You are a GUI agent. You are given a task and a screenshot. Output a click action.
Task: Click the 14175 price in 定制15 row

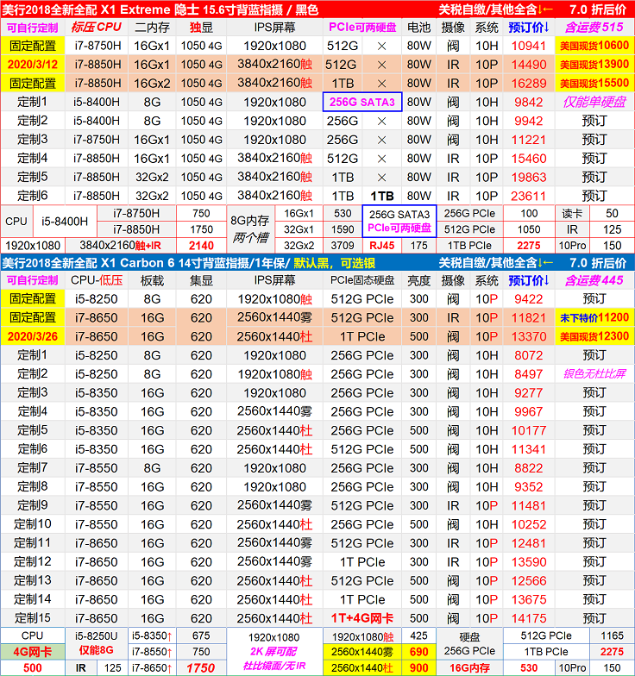[x=529, y=618]
